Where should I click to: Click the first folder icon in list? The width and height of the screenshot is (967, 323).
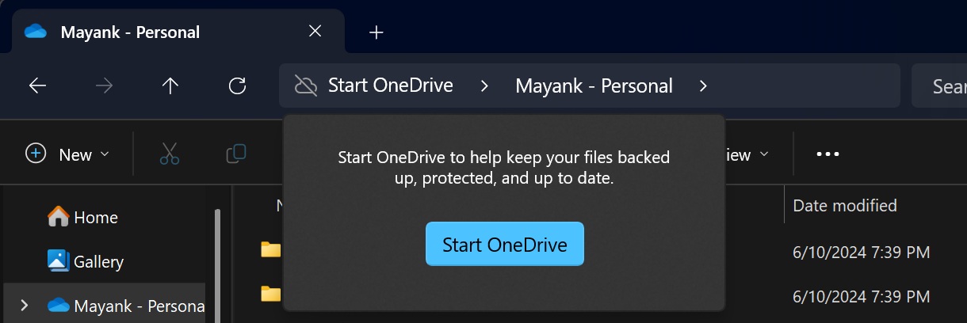point(271,250)
